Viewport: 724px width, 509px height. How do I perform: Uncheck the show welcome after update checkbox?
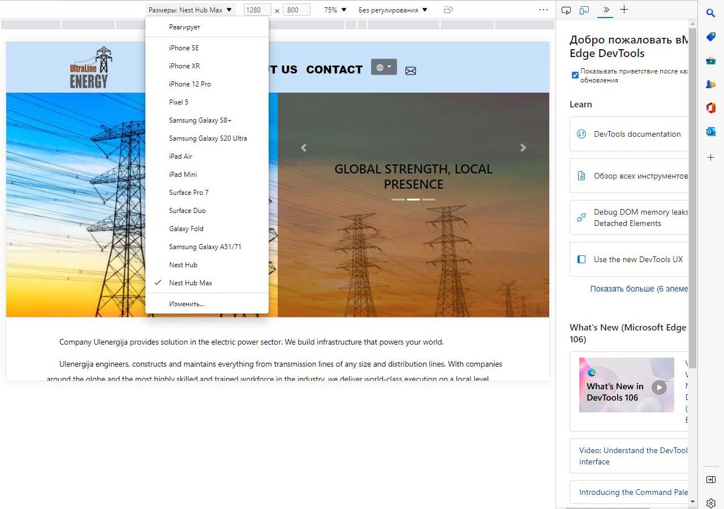[575, 75]
